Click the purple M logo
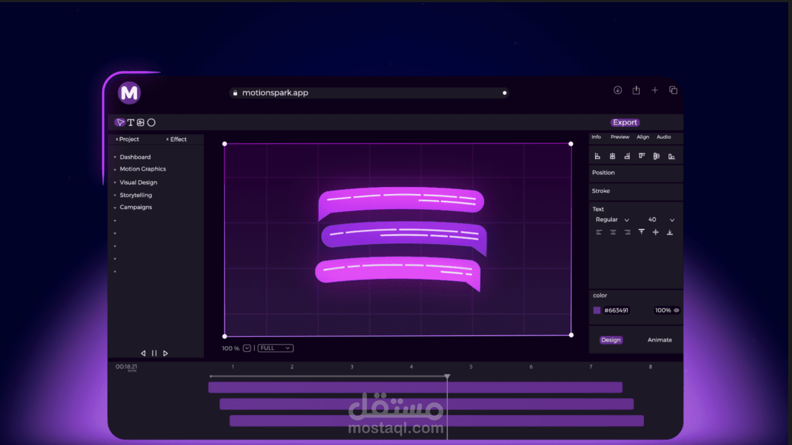This screenshot has width=792, height=445. click(129, 93)
